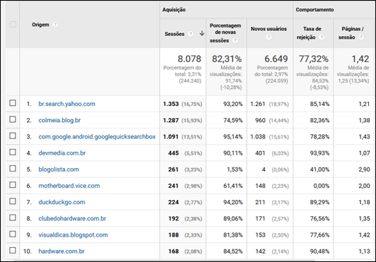Check the duckduckgo.com row checkbox
The image size is (376, 262).
[13, 201]
